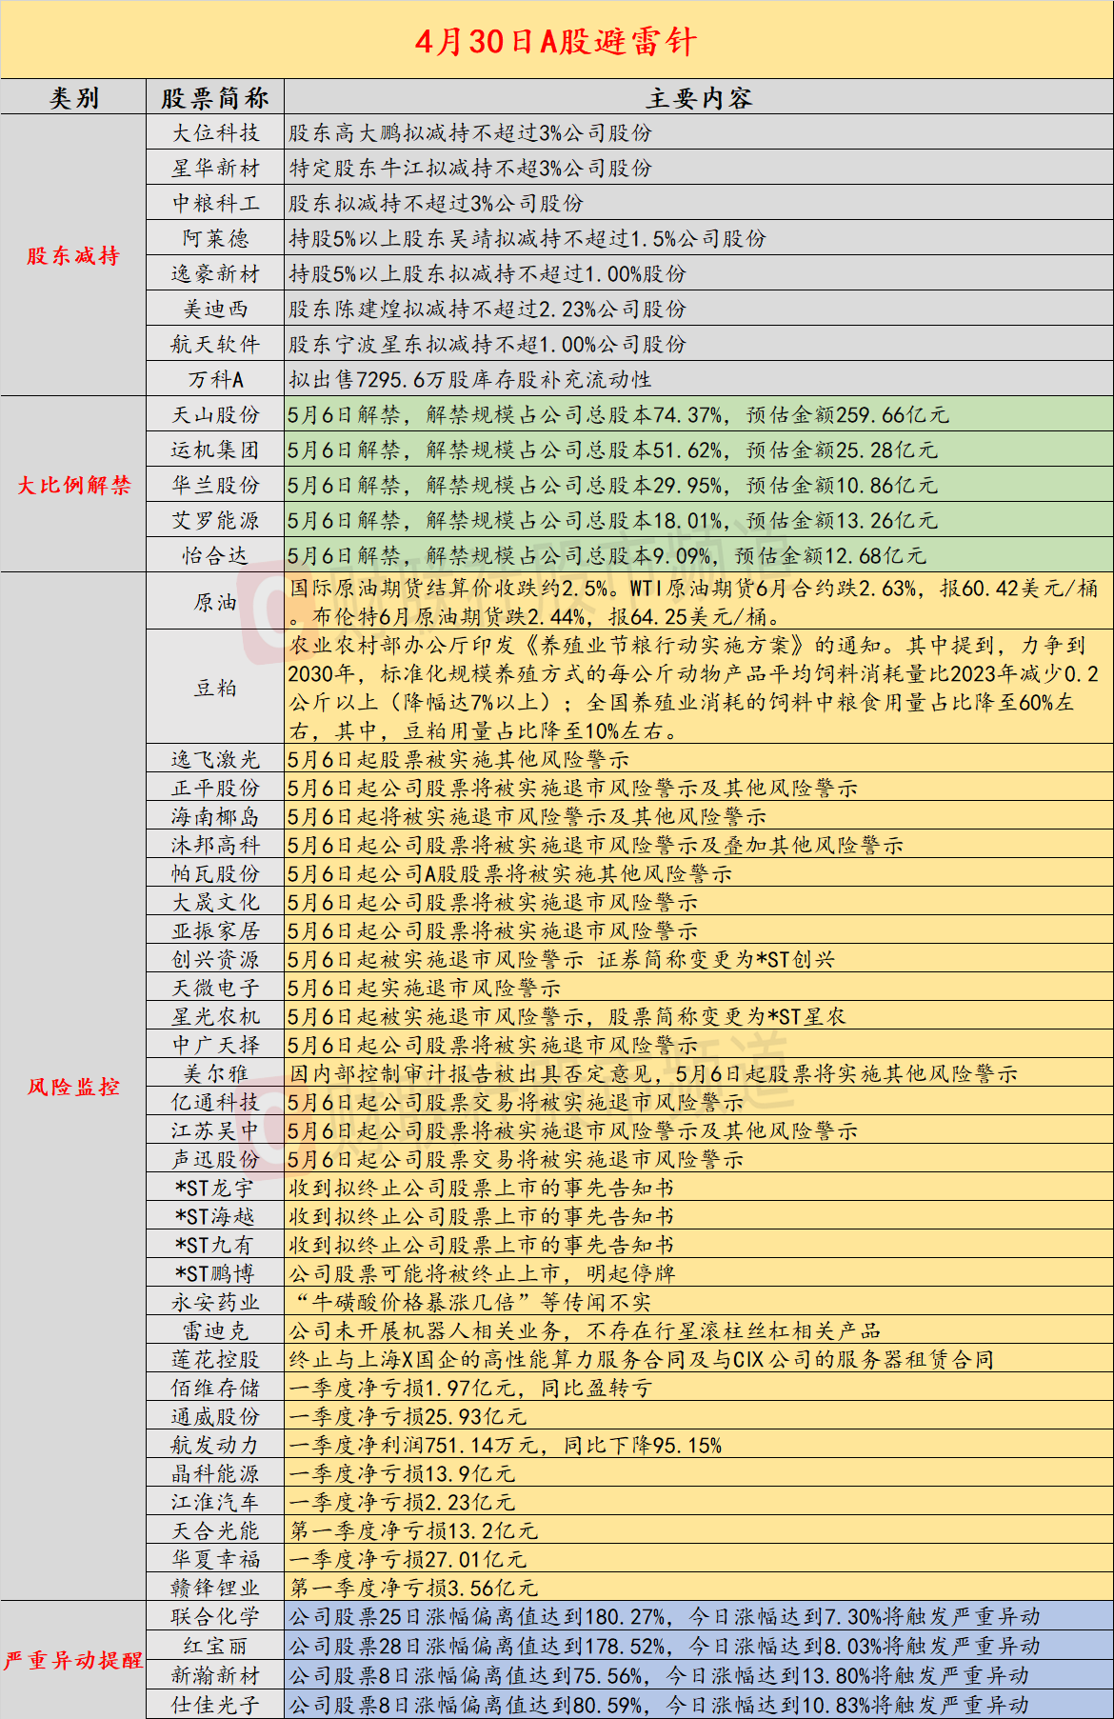Viewport: 1114px width, 1719px height.
Task: Select stock name 运机集团
Action: 215,450
